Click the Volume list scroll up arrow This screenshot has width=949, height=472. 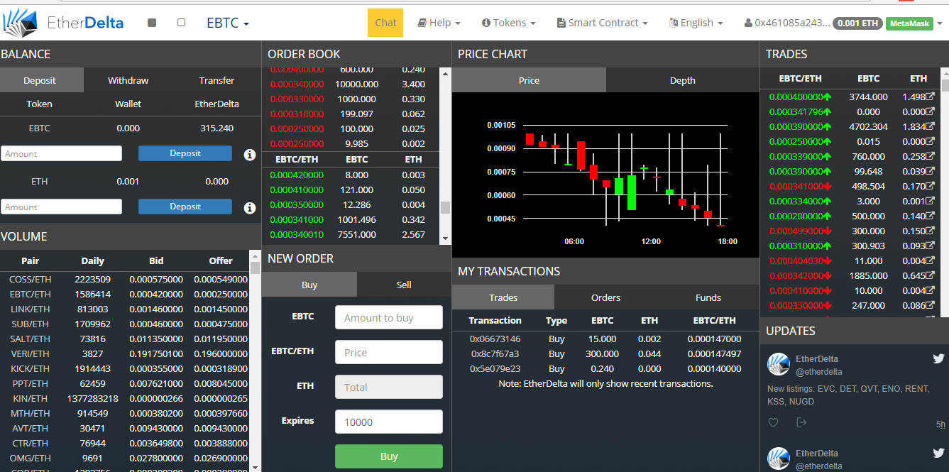click(256, 256)
